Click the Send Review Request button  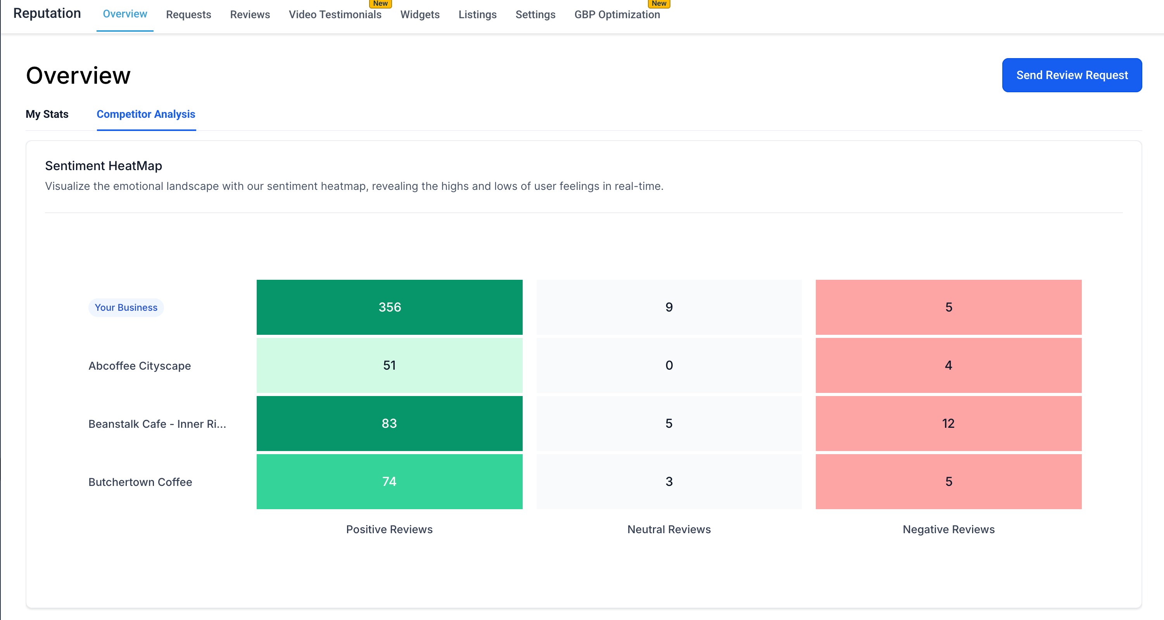pyautogui.click(x=1071, y=75)
